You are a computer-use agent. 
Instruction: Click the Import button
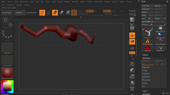tap(147, 12)
